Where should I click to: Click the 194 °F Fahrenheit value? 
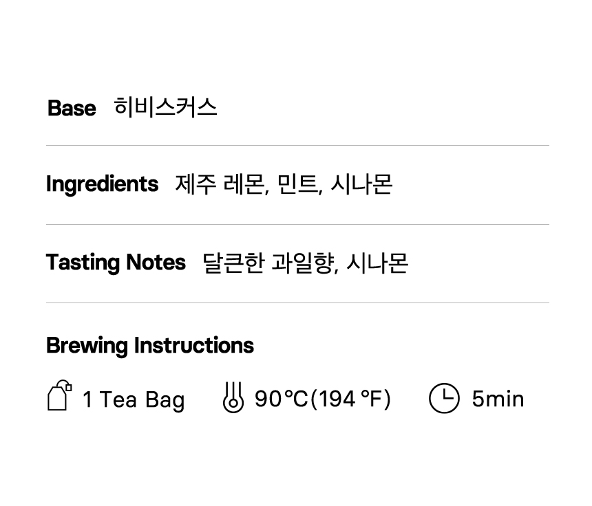[x=351, y=399]
